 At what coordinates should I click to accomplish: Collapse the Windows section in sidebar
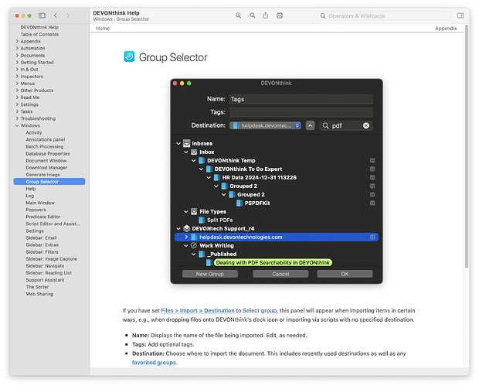[x=16, y=125]
